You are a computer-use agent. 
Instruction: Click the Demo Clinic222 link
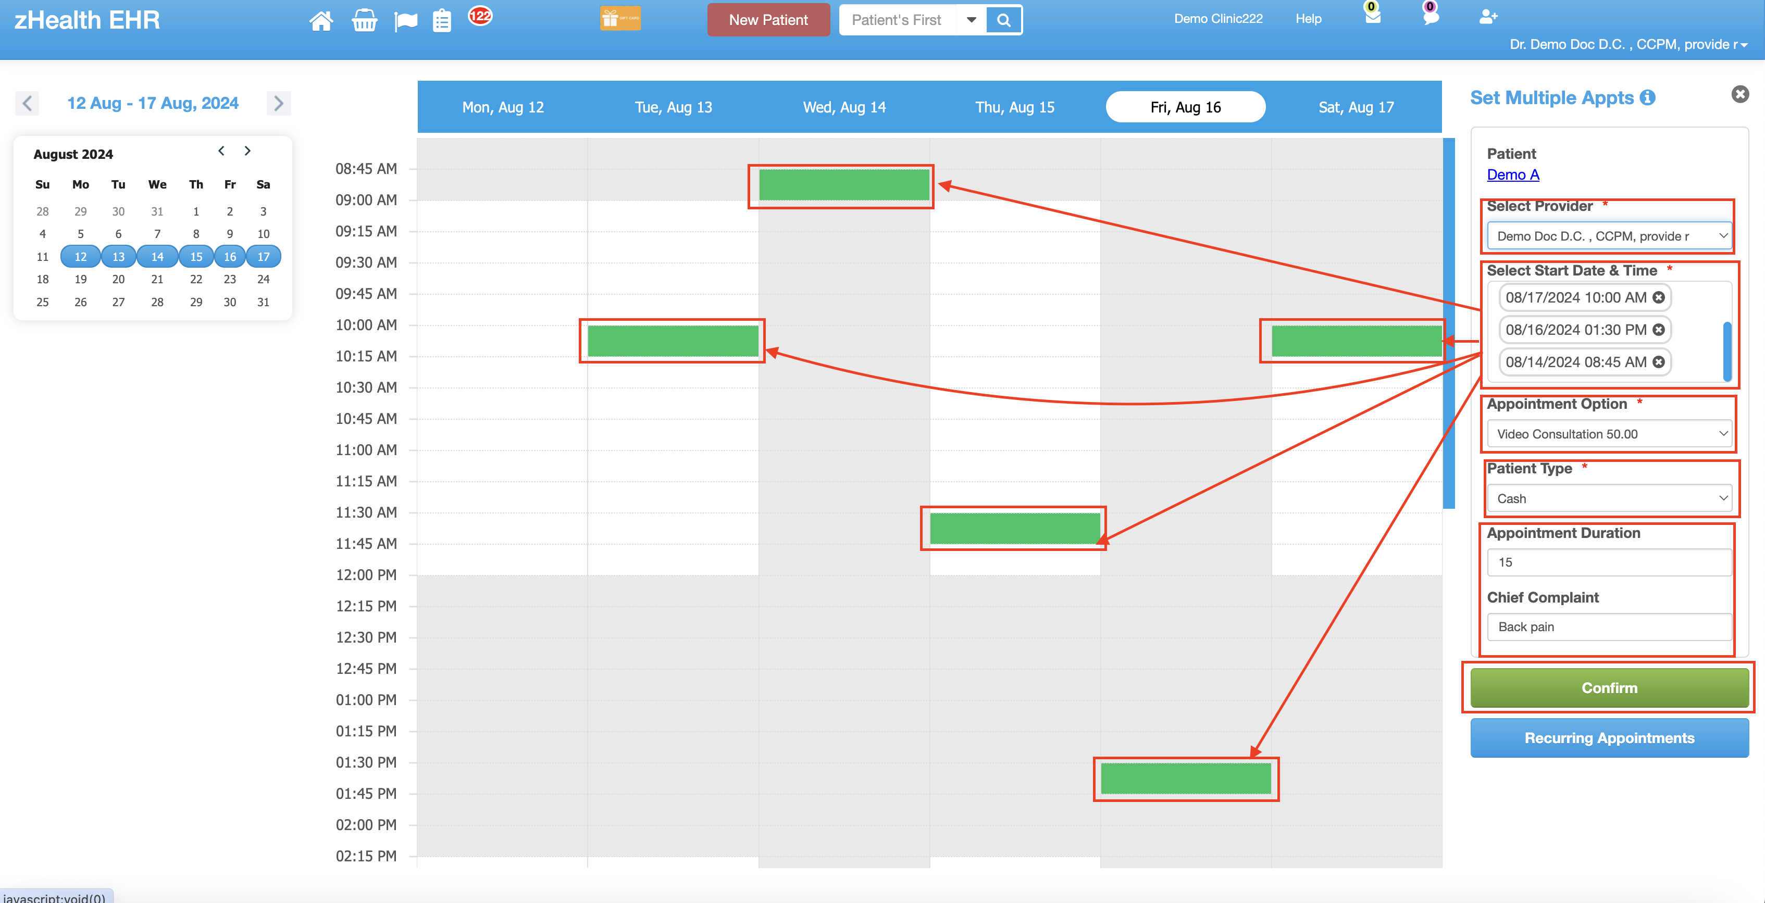click(1217, 19)
